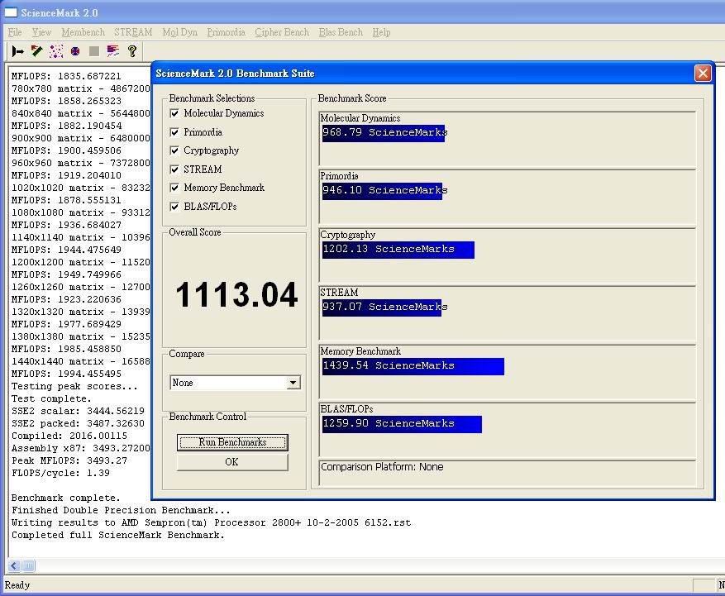Click the OK button
The image size is (725, 596).
pyautogui.click(x=232, y=462)
